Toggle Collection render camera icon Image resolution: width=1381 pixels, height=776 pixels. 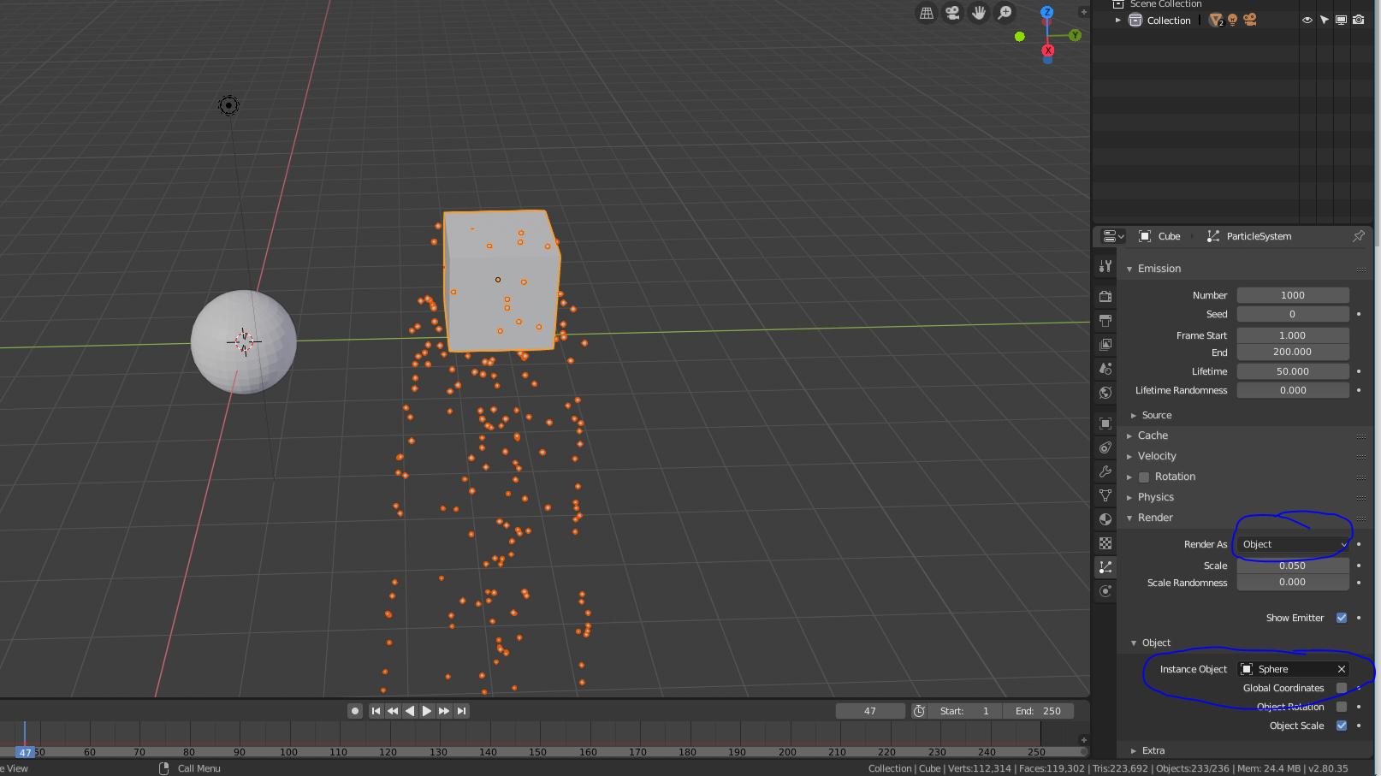1359,20
